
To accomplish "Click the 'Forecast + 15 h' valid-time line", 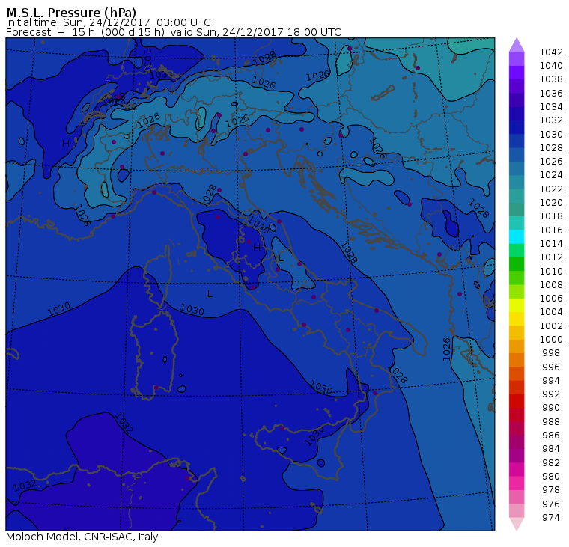I will [174, 32].
